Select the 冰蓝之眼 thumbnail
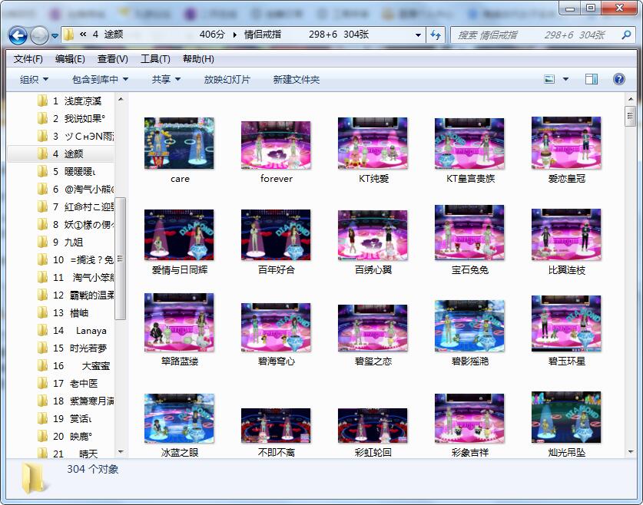This screenshot has width=643, height=505. click(x=179, y=418)
